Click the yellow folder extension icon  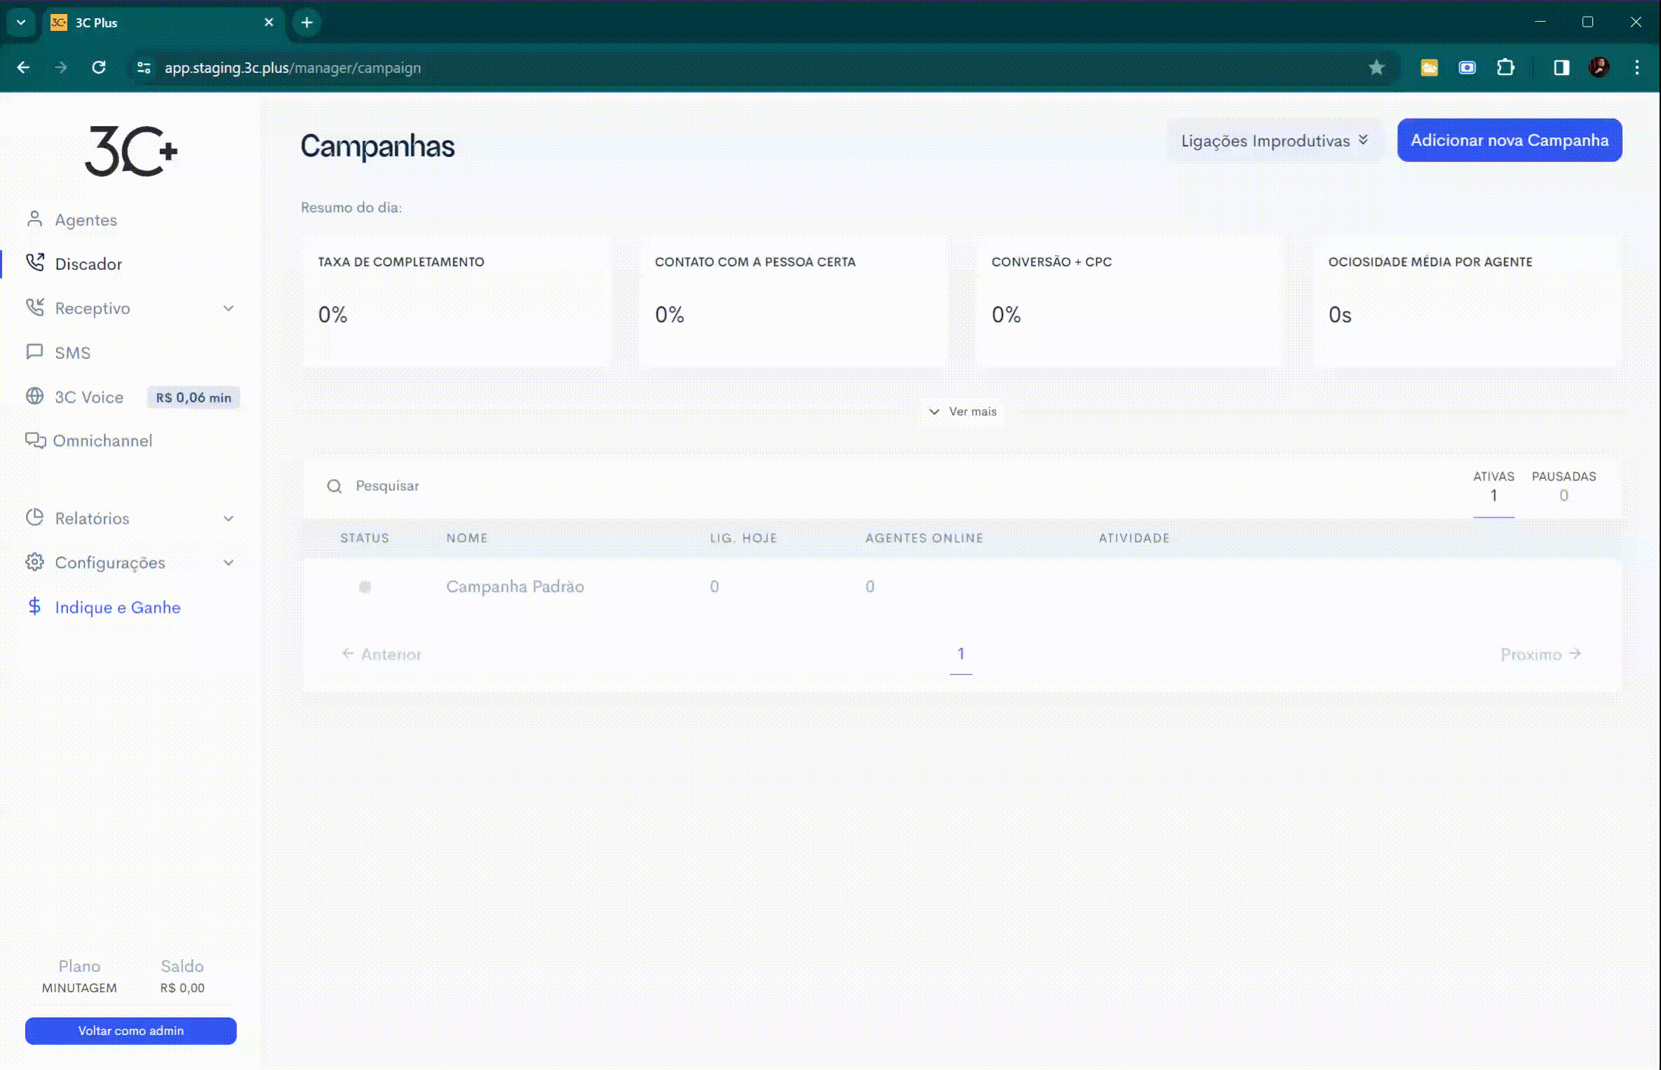coord(1429,67)
